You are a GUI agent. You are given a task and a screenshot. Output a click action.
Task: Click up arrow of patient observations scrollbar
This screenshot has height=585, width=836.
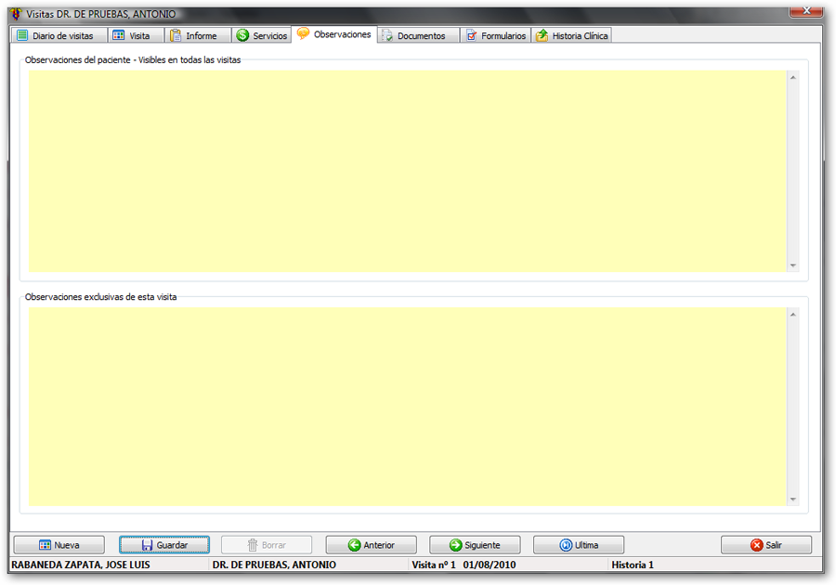pyautogui.click(x=792, y=77)
